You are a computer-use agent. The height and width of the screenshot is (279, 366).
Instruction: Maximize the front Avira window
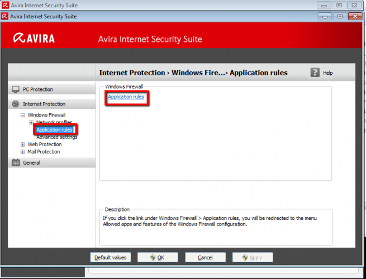(x=340, y=16)
